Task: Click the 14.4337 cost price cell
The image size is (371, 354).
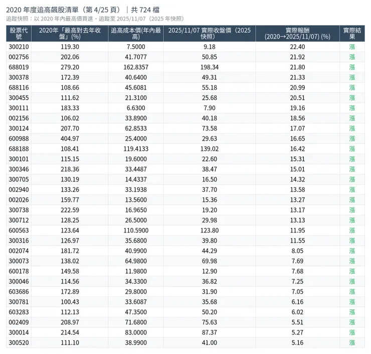Action: point(136,180)
